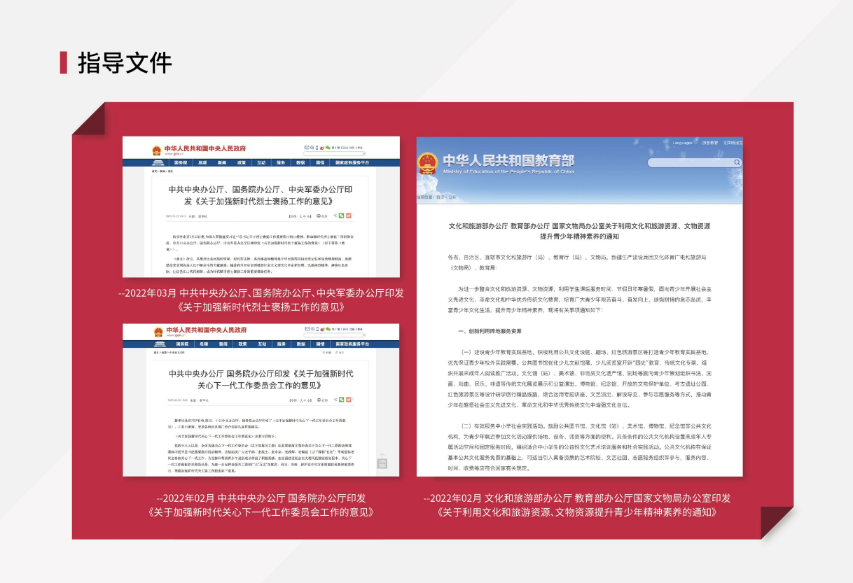Open 新闻 menu in 烈士褒扬 screenshot
853x583 pixels.
coord(222,162)
